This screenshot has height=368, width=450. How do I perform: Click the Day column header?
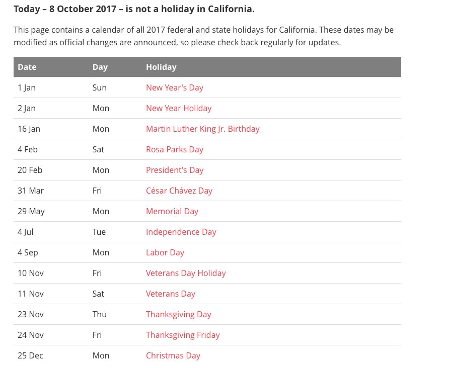tap(100, 67)
